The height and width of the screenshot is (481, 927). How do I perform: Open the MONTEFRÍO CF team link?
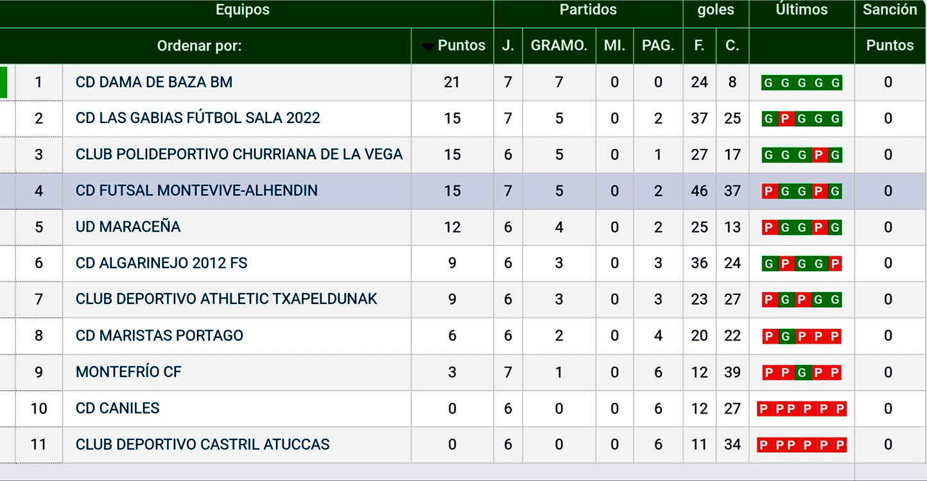(128, 372)
